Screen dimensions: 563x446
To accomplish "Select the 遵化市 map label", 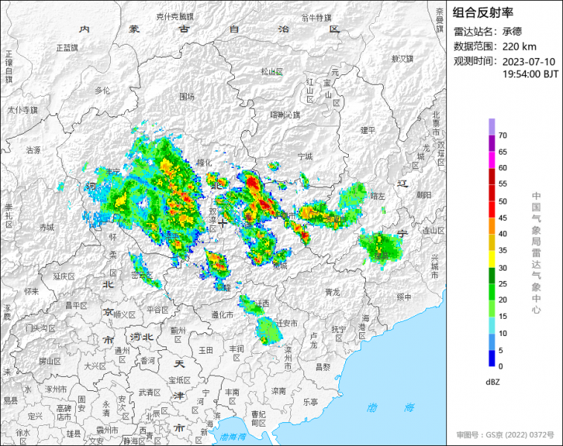I will (222, 315).
